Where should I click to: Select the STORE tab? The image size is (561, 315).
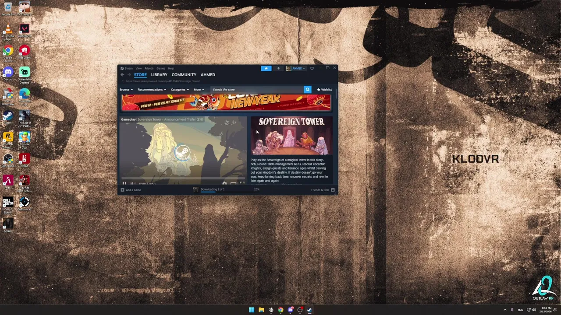coord(140,75)
